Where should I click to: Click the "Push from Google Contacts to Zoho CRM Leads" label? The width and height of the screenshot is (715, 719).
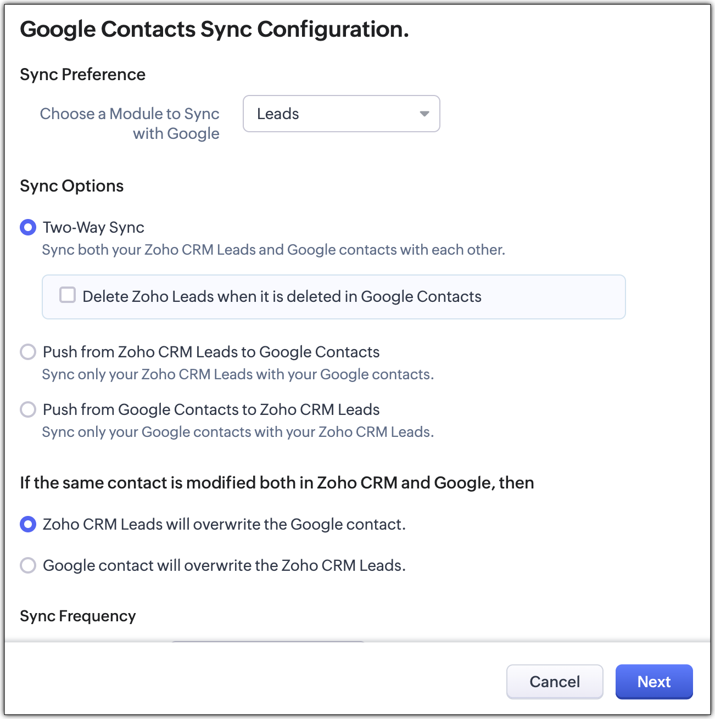coord(211,409)
